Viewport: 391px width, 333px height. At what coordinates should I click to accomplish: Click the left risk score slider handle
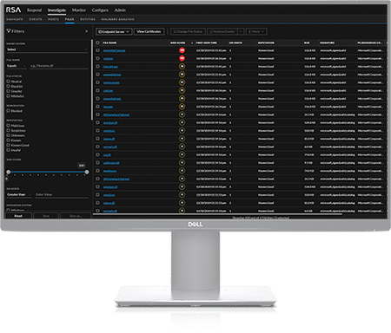(x=9, y=172)
